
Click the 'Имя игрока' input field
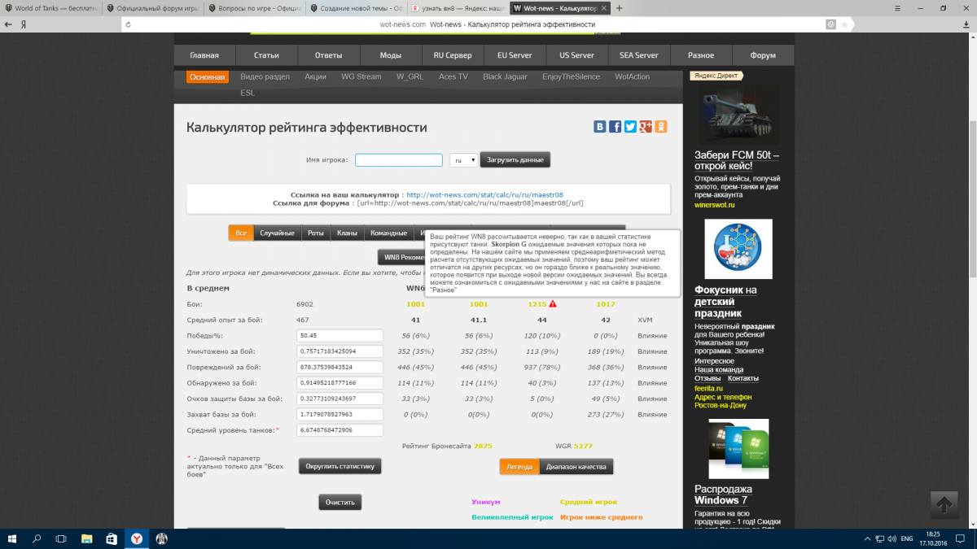[x=398, y=160]
